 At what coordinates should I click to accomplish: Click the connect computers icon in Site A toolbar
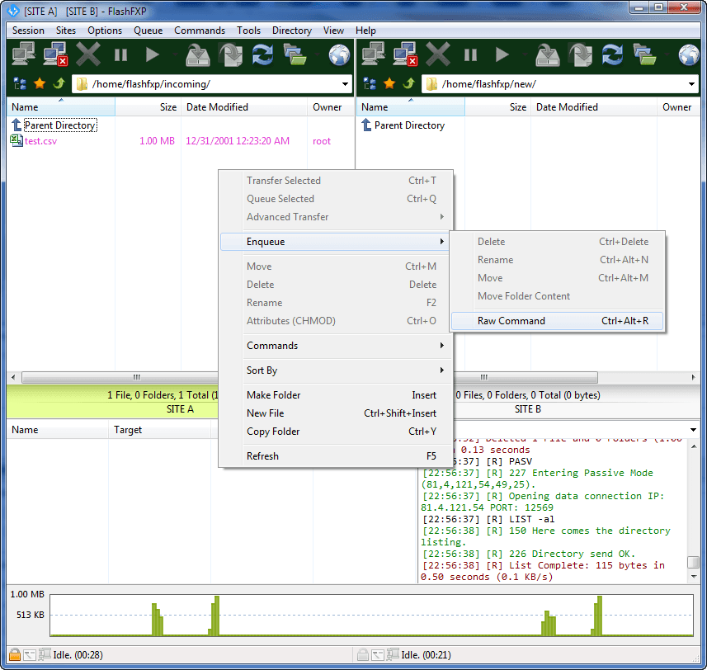click(x=23, y=54)
